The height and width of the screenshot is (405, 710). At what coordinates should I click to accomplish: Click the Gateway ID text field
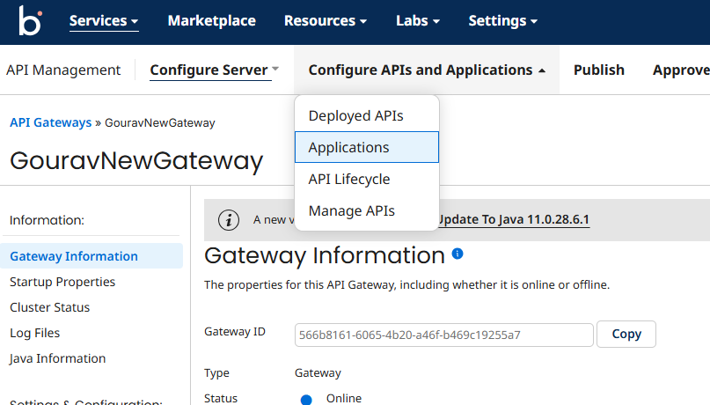coord(443,335)
